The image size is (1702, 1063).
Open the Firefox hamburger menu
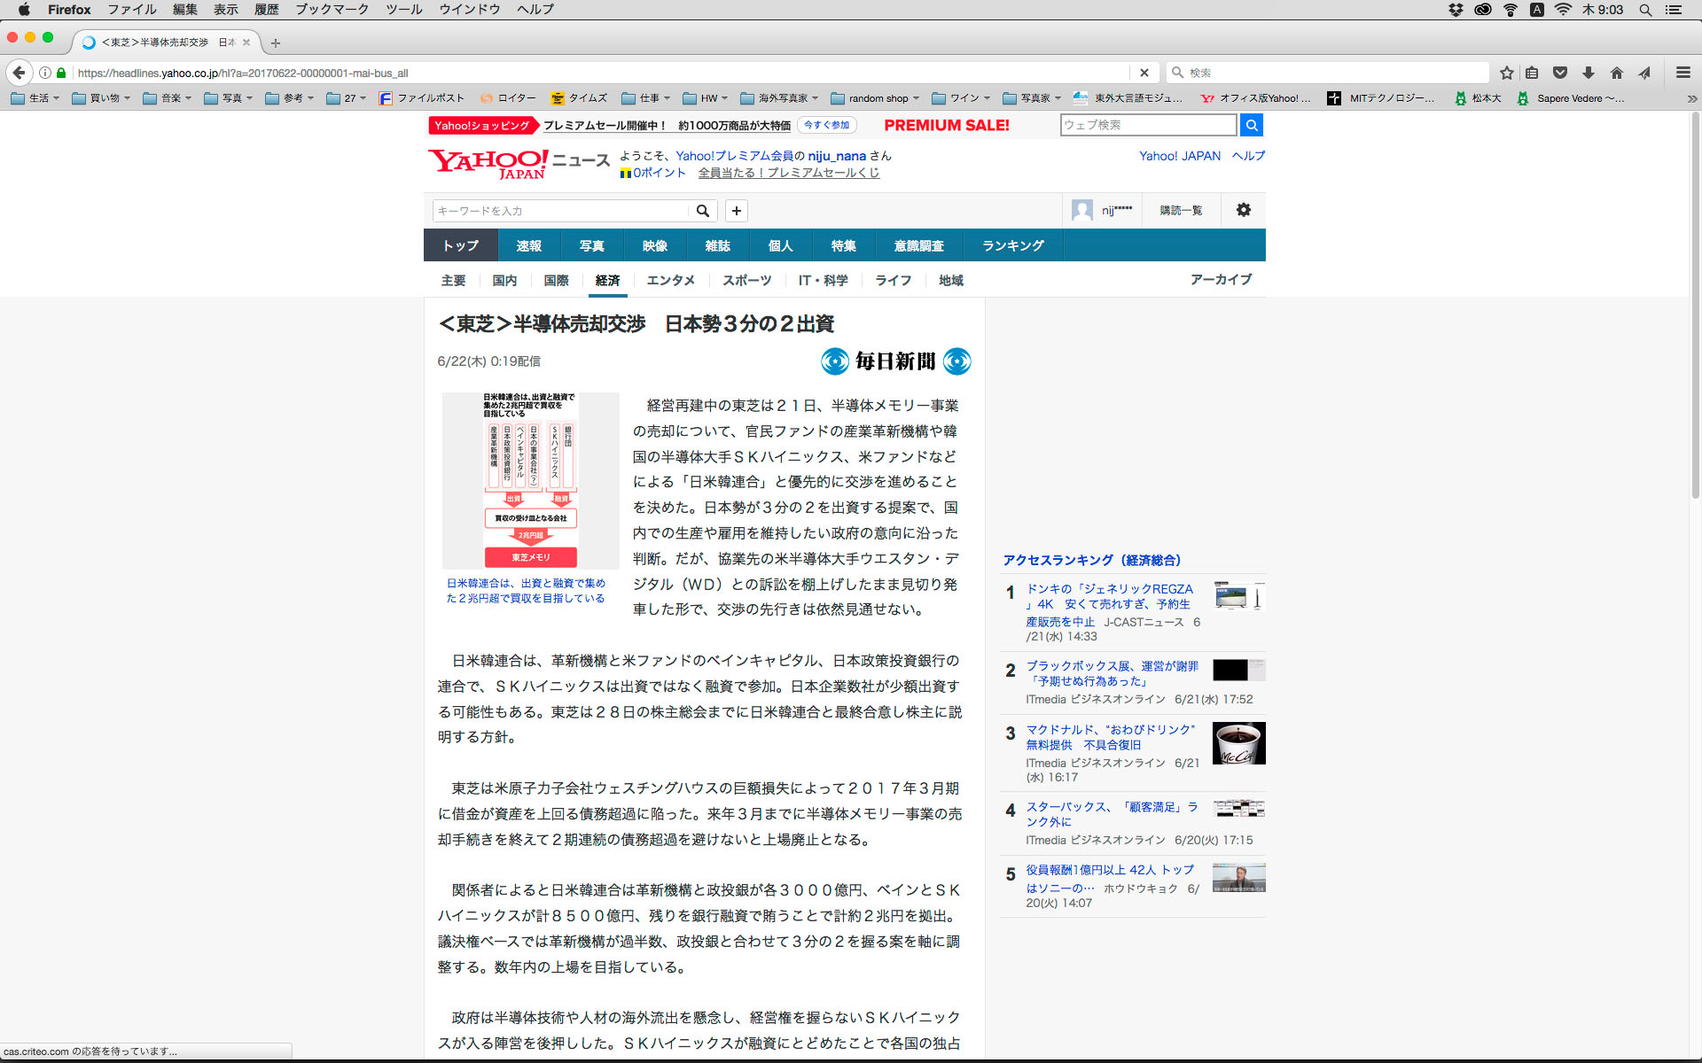point(1682,73)
